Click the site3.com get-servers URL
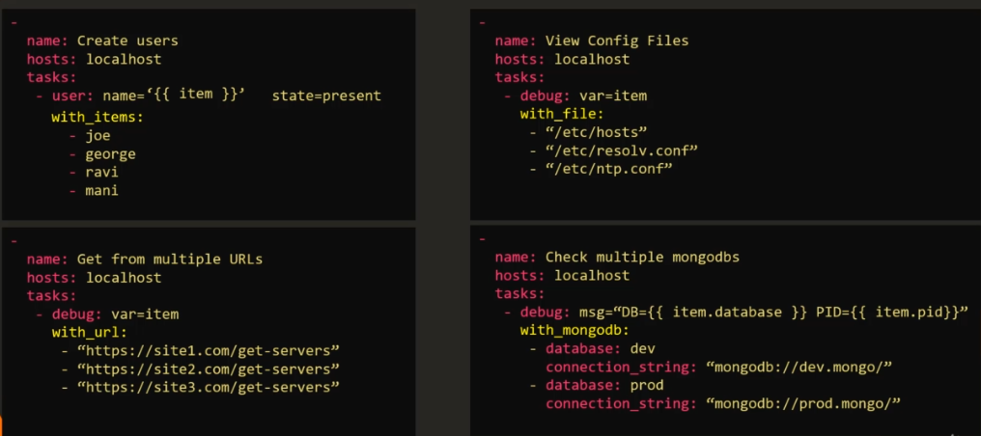 pos(209,387)
